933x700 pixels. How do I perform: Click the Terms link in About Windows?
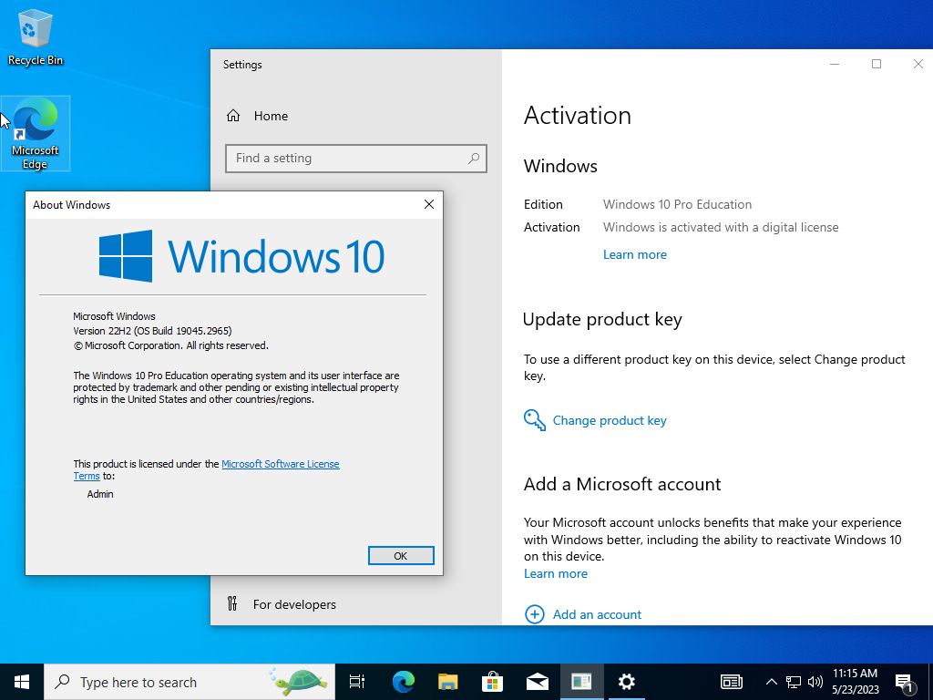[87, 476]
